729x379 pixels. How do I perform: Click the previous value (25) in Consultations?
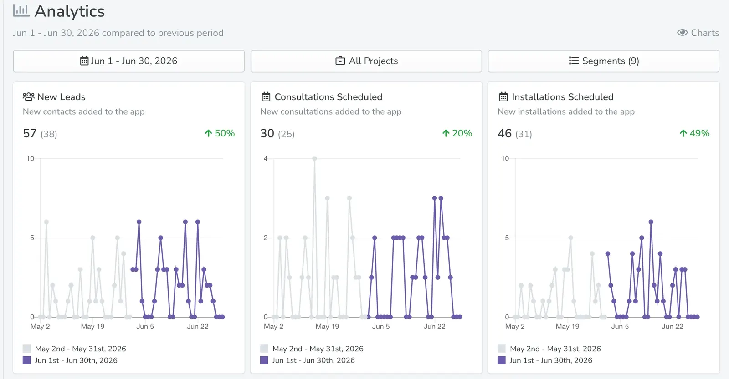pos(286,134)
